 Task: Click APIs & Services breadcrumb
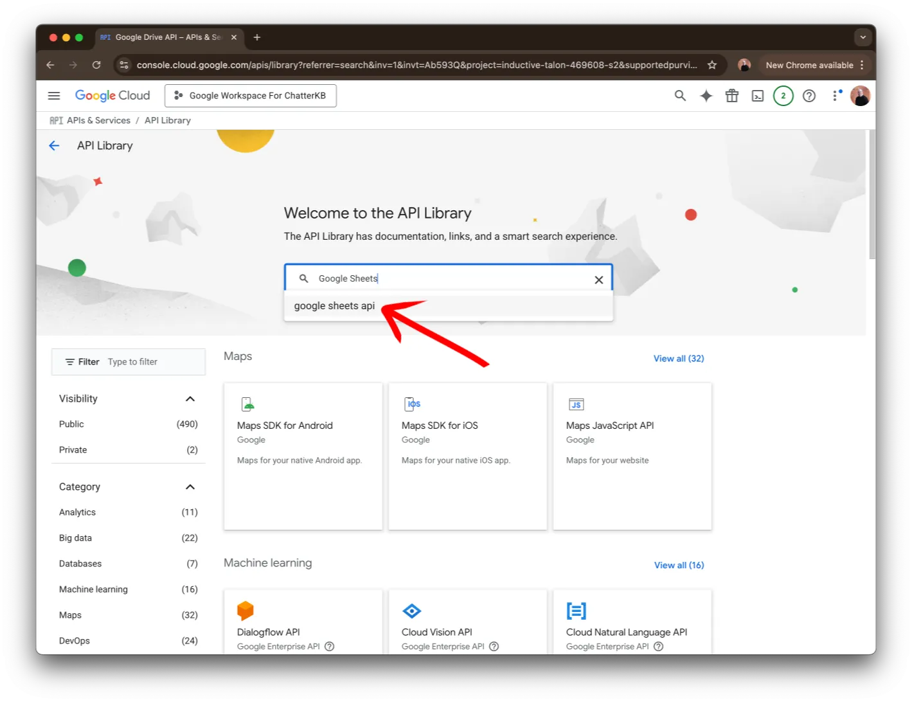[98, 120]
